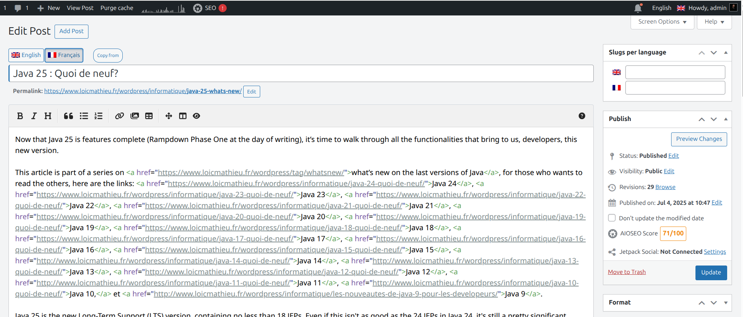This screenshot has height=317, width=743.
Task: Click the visibility eye icon in Publish
Action: 612,172
